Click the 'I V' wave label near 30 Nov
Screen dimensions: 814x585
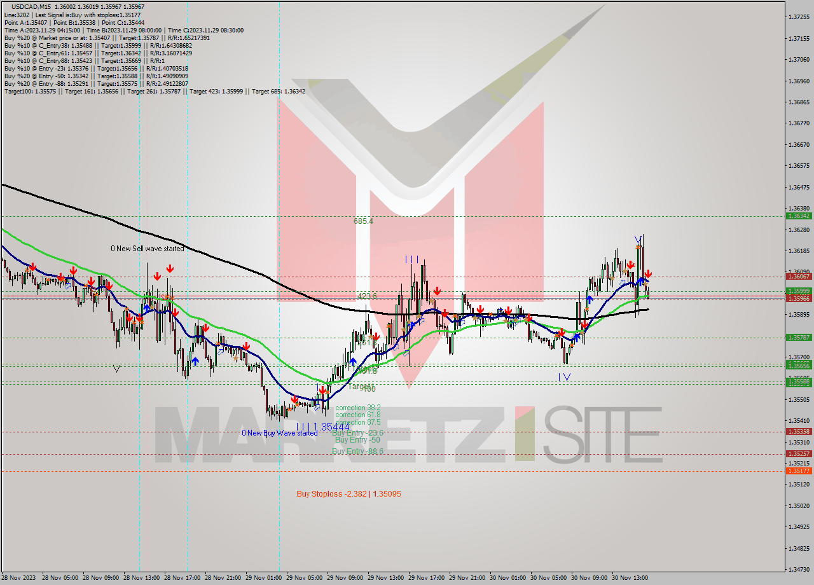click(x=564, y=377)
